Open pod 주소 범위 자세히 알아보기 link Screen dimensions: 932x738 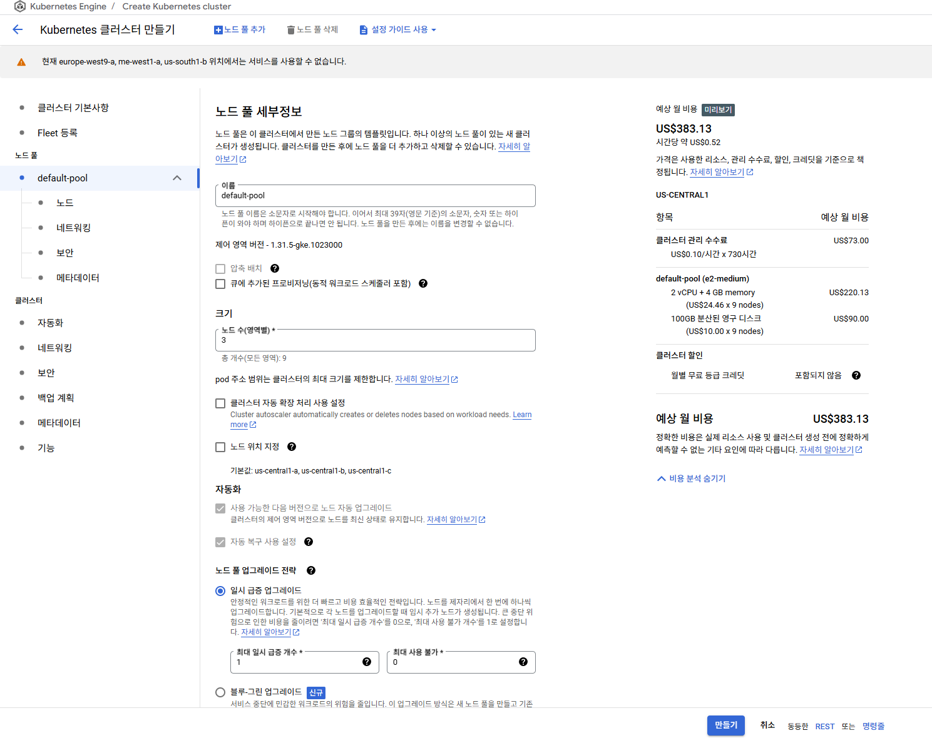coord(426,380)
